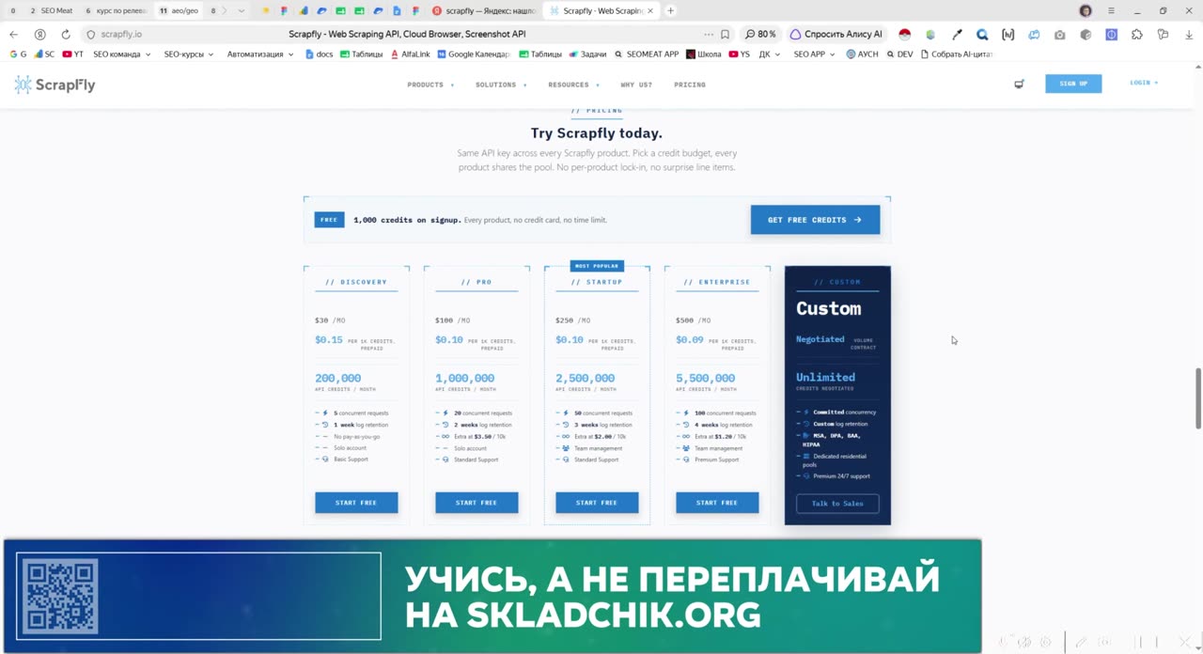Open the SEOMEAT APP bookmark
This screenshot has height=654, width=1203.
pos(646,54)
